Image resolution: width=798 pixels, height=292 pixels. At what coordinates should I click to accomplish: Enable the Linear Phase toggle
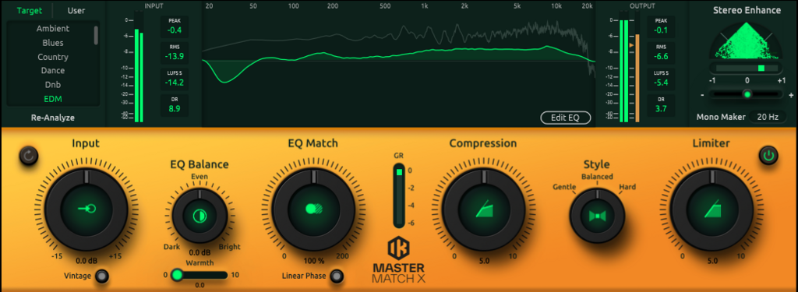click(337, 276)
